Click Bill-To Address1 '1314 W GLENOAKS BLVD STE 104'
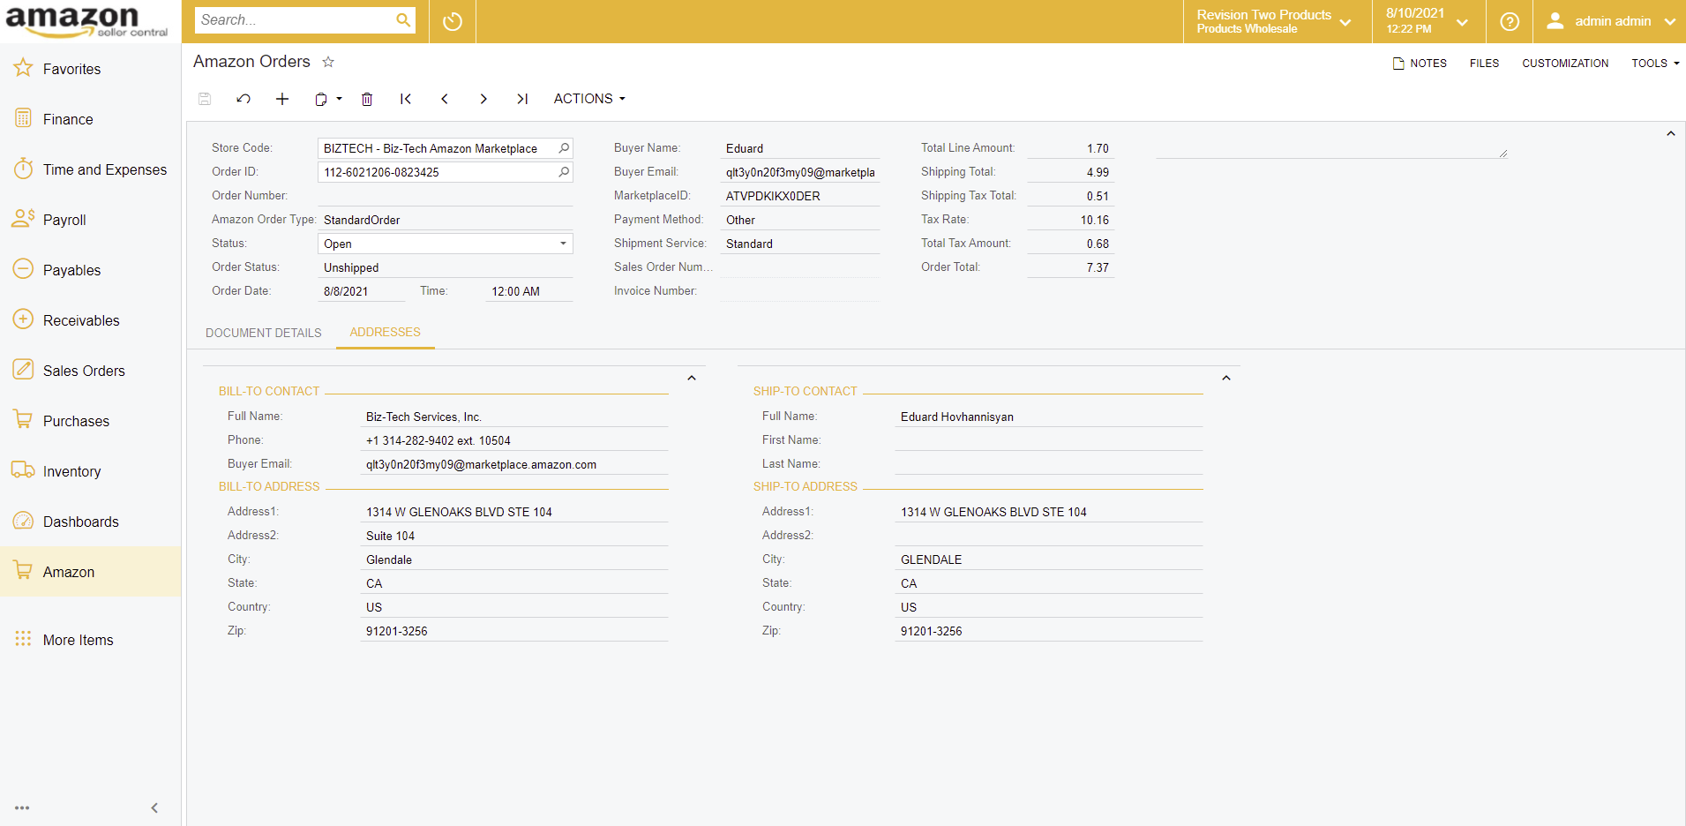The height and width of the screenshot is (826, 1686). click(x=514, y=512)
